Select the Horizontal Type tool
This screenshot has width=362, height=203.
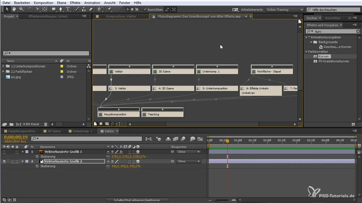coord(68,9)
